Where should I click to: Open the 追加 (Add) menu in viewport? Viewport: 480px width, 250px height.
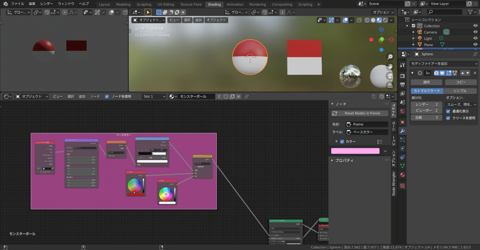[x=198, y=20]
